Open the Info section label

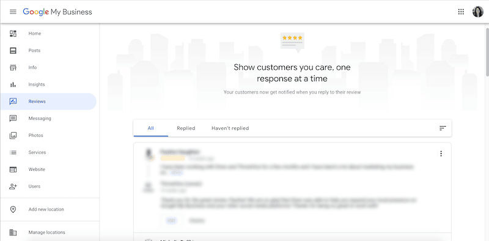pos(32,67)
